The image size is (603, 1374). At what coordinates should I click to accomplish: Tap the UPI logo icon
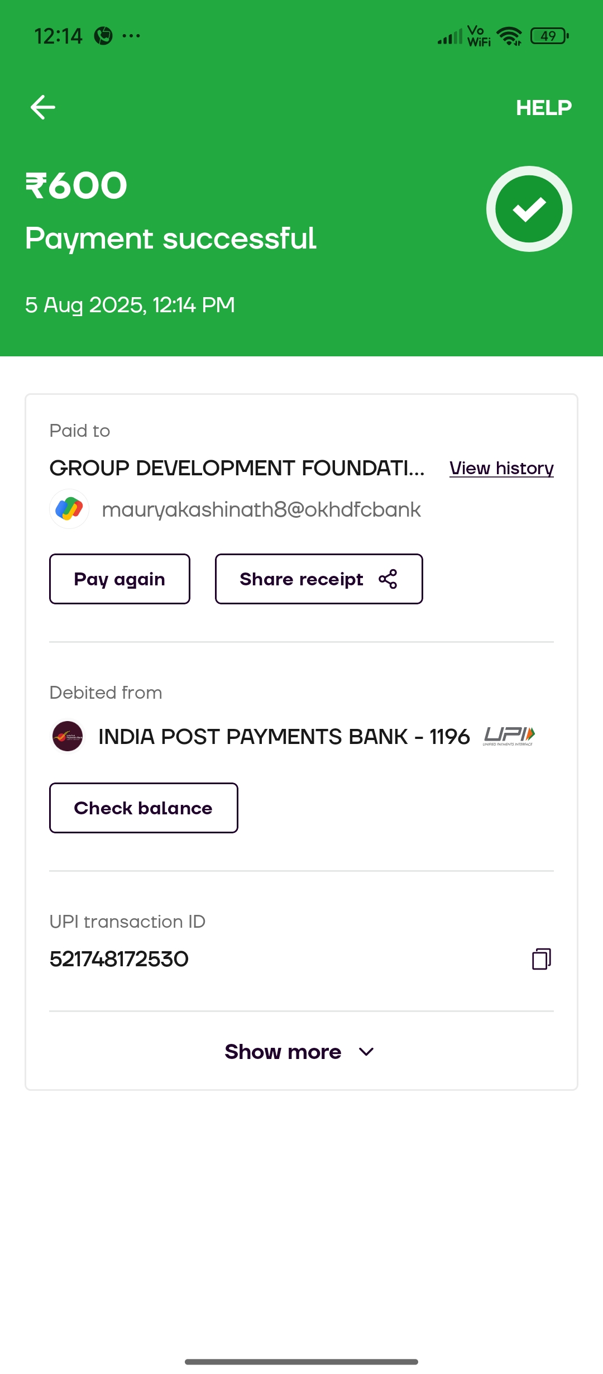(509, 736)
